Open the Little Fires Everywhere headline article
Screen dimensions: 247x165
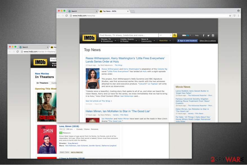125,60
